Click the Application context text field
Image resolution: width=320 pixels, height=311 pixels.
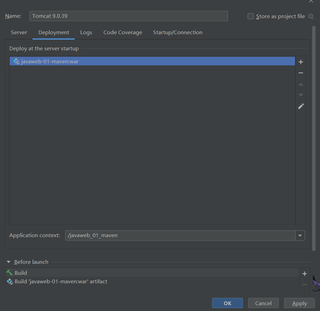(180, 236)
